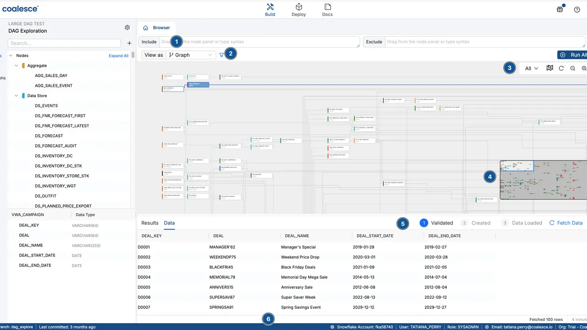Add a new node with plus icon

click(x=129, y=43)
